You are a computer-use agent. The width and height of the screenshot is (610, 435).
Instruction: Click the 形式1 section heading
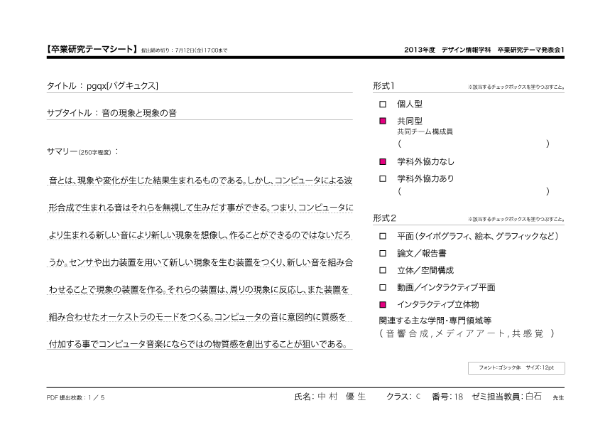[383, 86]
